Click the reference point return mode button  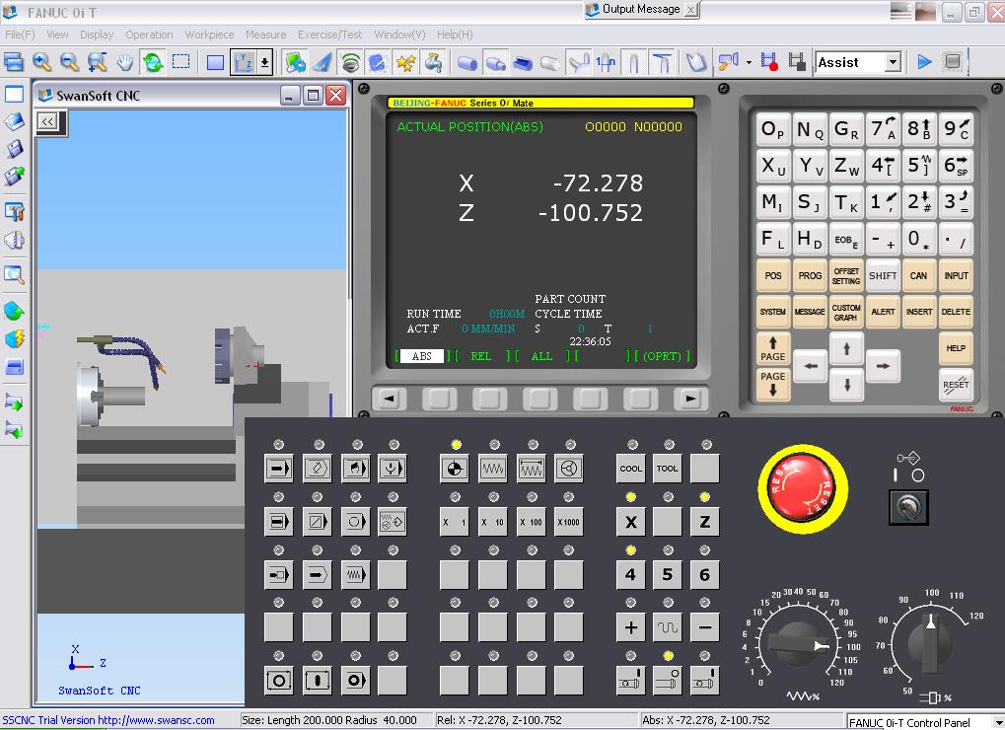pyautogui.click(x=455, y=469)
